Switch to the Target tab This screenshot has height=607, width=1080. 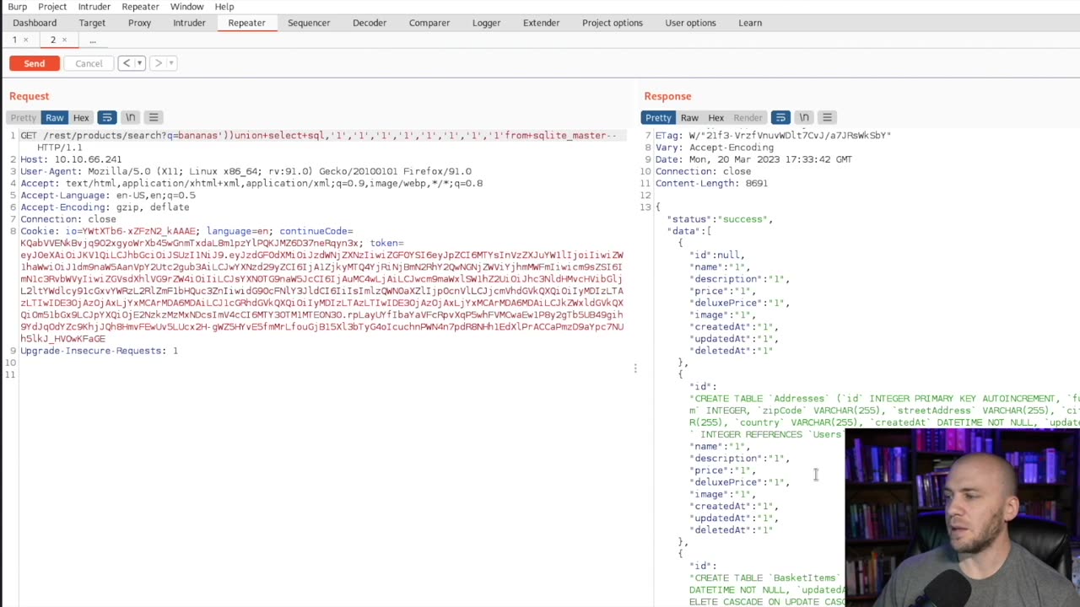(92, 23)
